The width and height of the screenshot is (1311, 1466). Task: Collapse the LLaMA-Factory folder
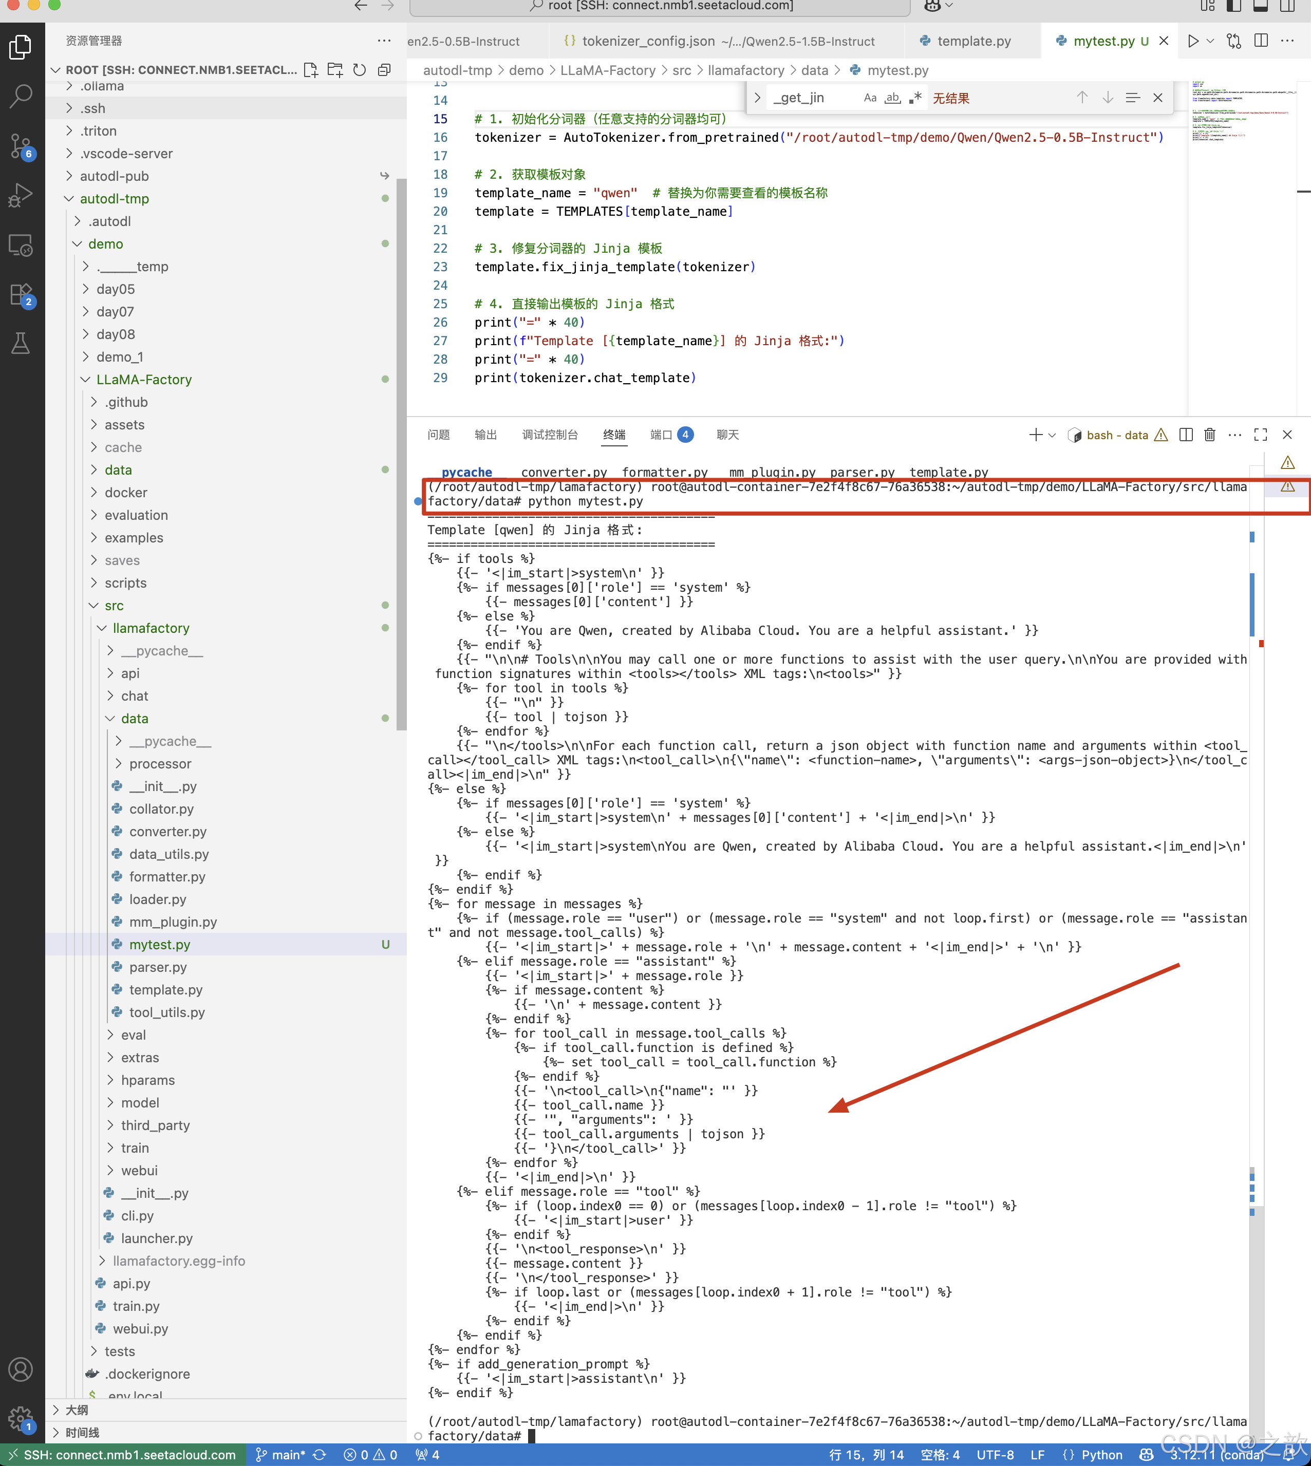click(x=226, y=380)
